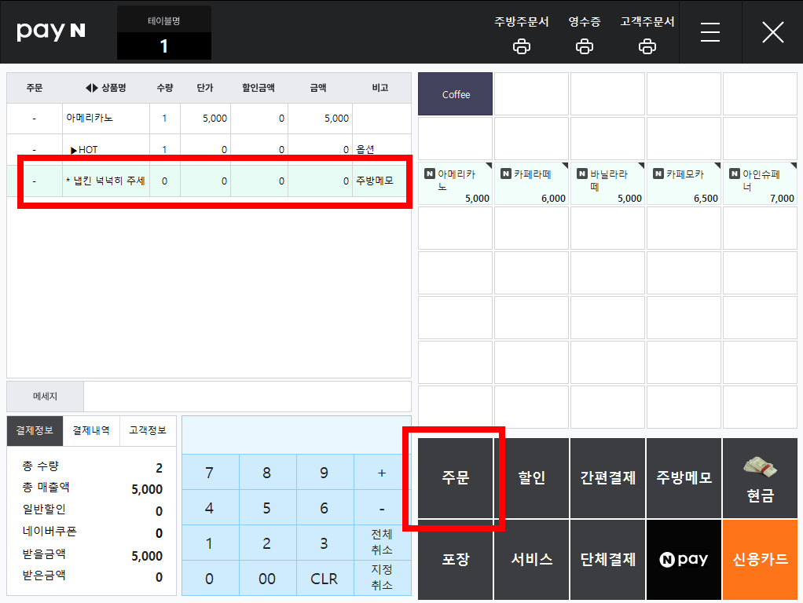Tap keypad number 4
This screenshot has width=803, height=603.
[x=210, y=508]
